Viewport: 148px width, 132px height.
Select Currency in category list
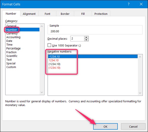(x=12, y=33)
